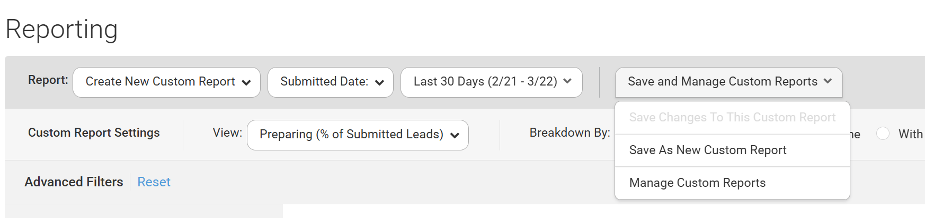925x218 pixels.
Task: Click the Breakdown By label
Action: [570, 133]
